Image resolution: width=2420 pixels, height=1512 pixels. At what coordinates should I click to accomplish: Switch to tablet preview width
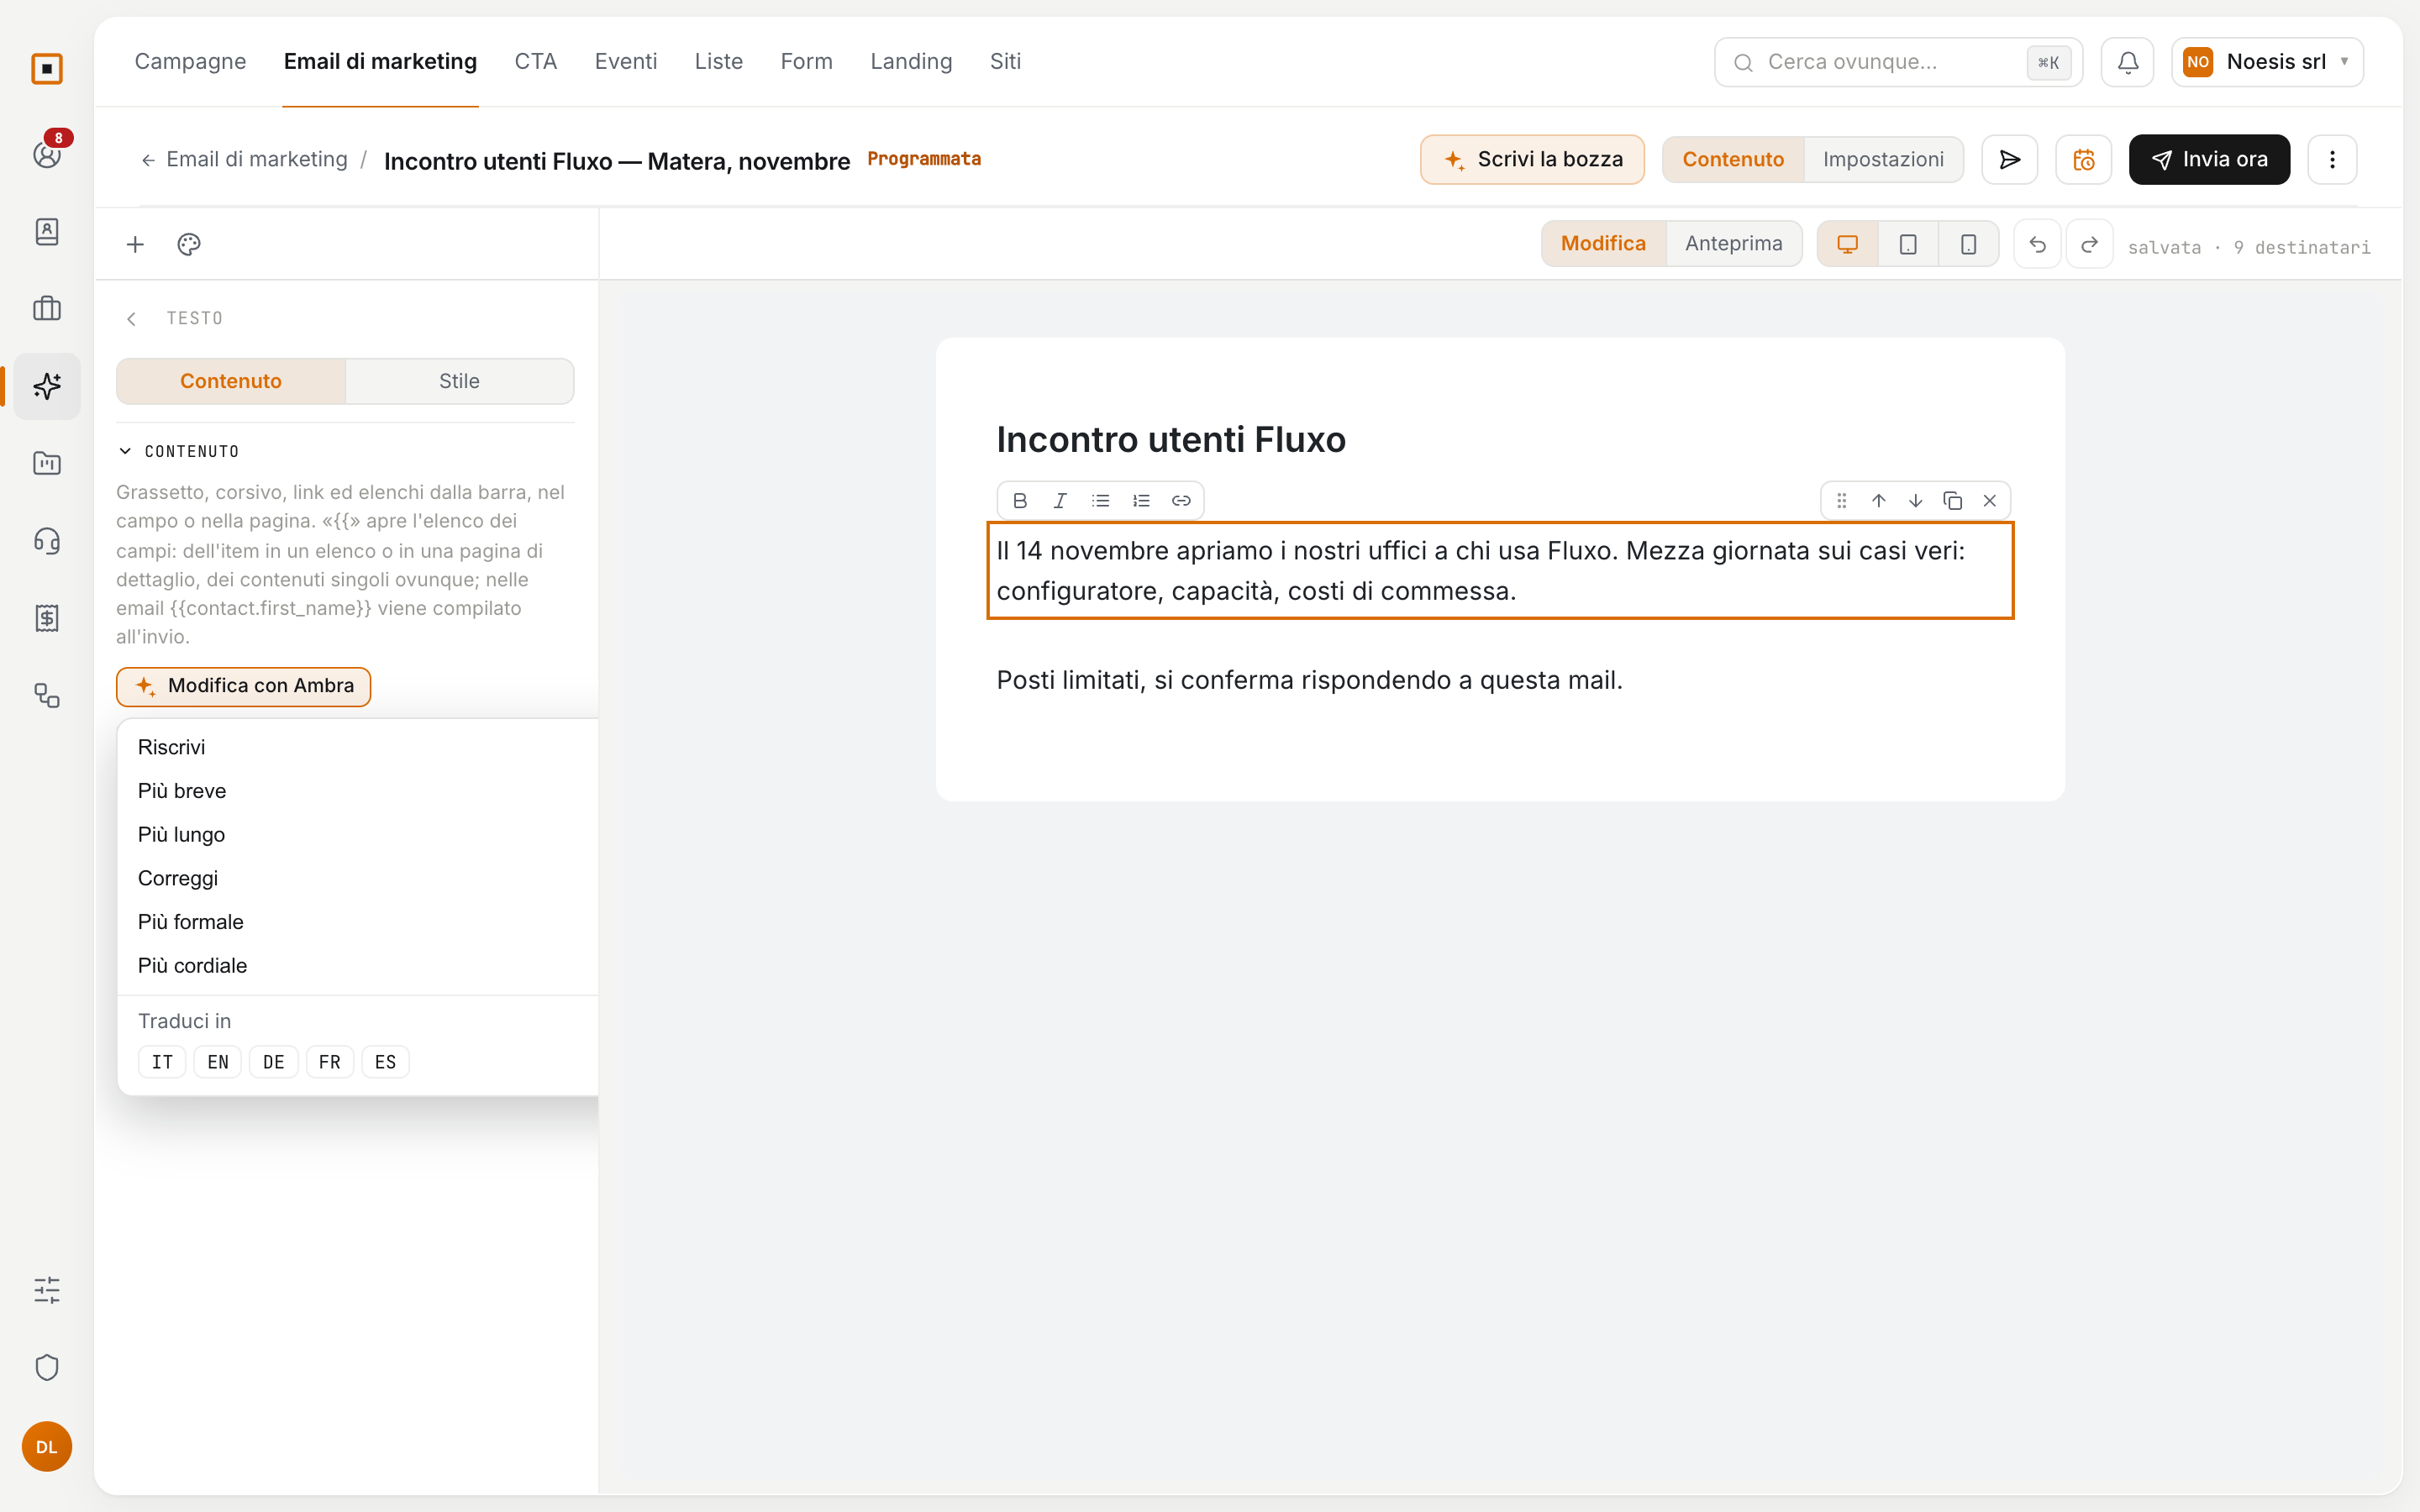pos(1908,244)
